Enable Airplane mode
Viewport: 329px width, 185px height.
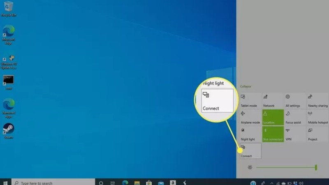tap(250, 118)
